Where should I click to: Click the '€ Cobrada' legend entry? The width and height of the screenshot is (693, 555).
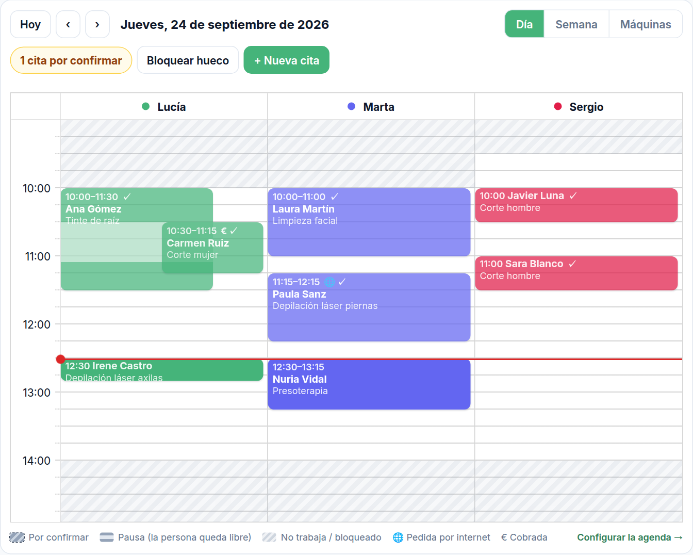click(x=524, y=537)
